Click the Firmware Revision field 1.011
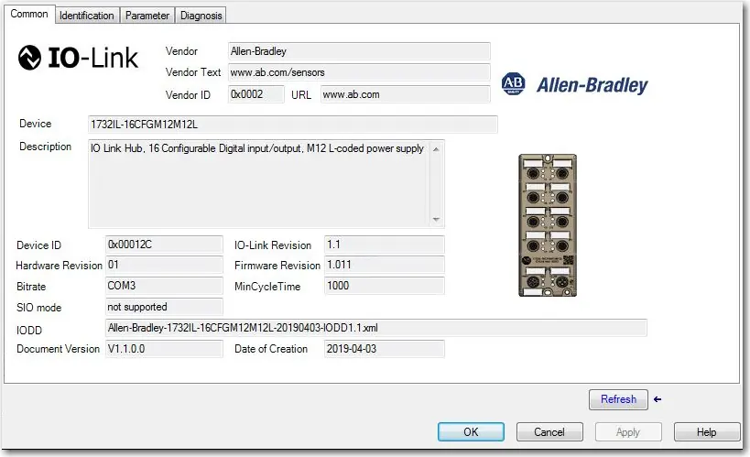This screenshot has height=457, width=750. click(384, 265)
